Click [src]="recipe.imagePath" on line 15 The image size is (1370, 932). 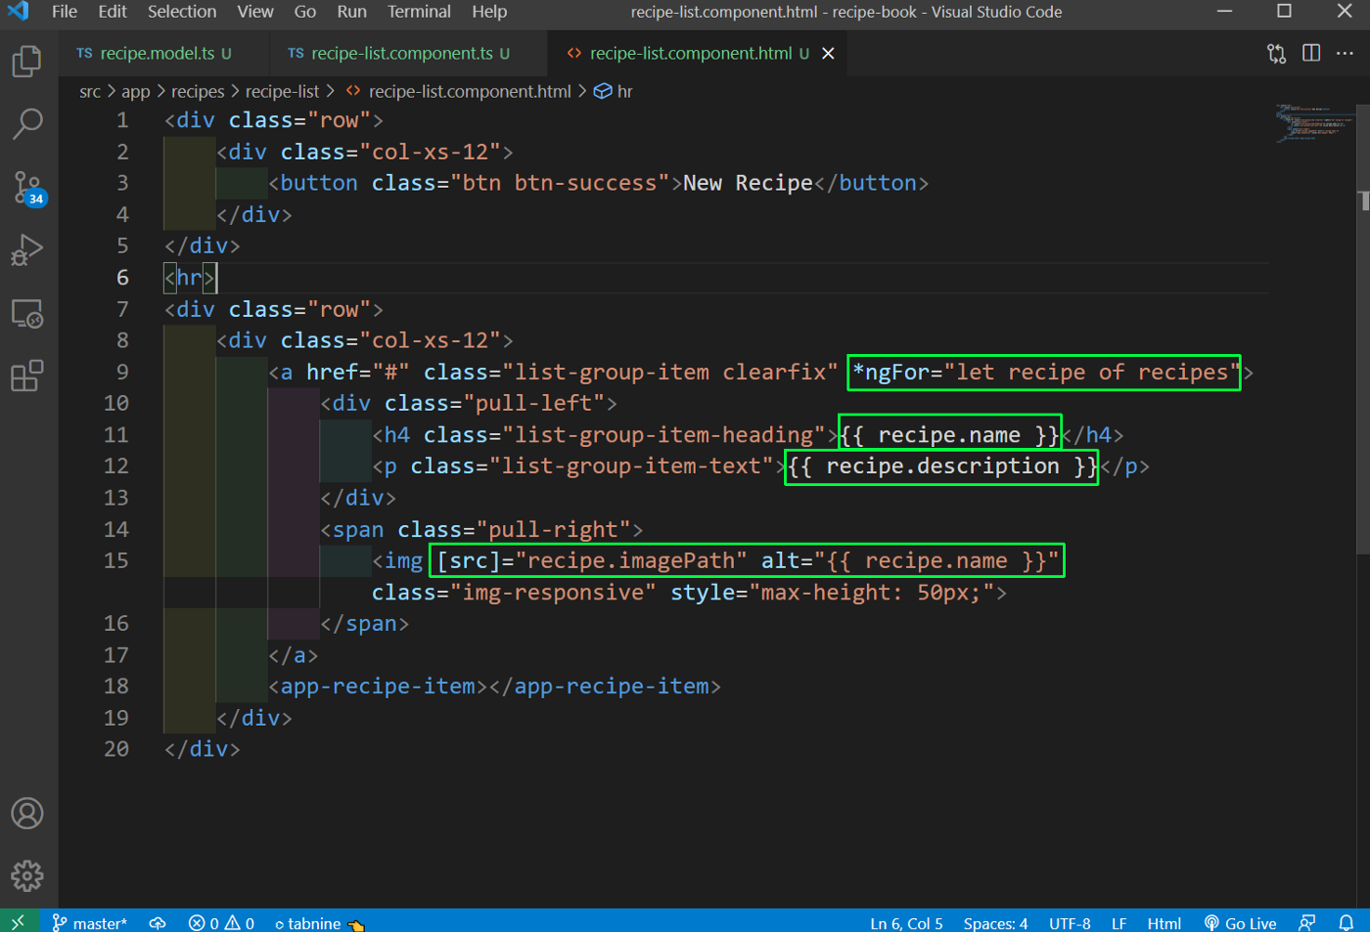coord(591,560)
